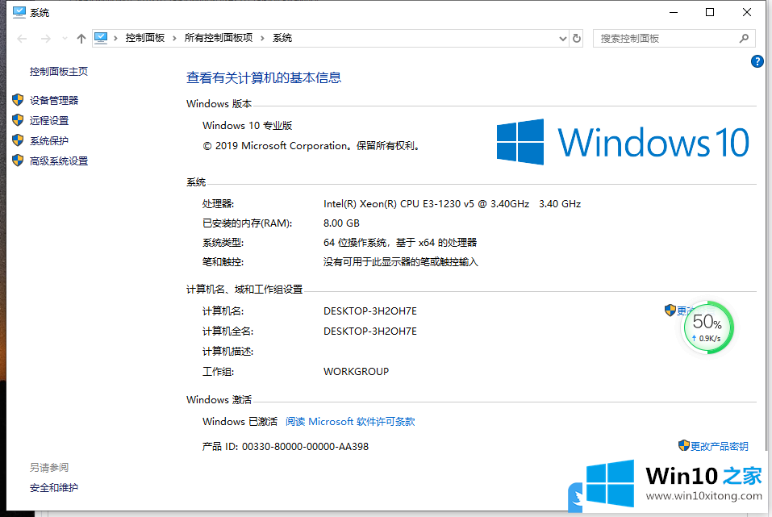
Task: Minimize the System window
Action: 674,12
